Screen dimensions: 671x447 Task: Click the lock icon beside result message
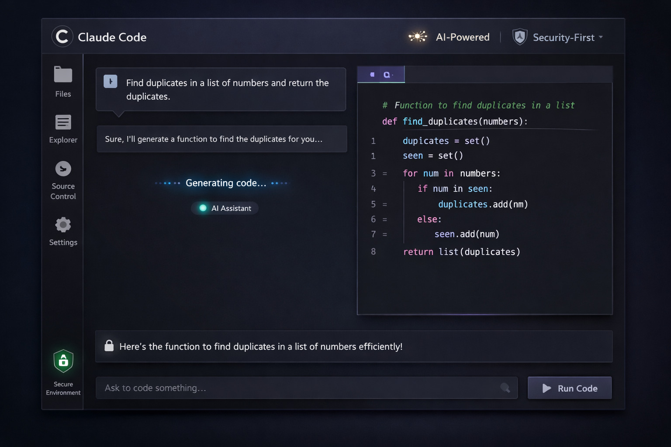[109, 346]
